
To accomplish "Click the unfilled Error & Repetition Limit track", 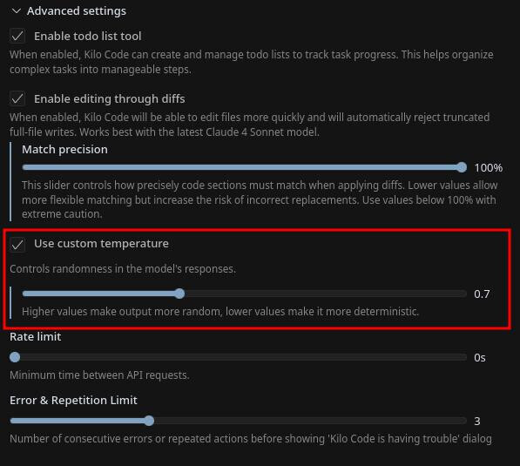I will point(311,421).
